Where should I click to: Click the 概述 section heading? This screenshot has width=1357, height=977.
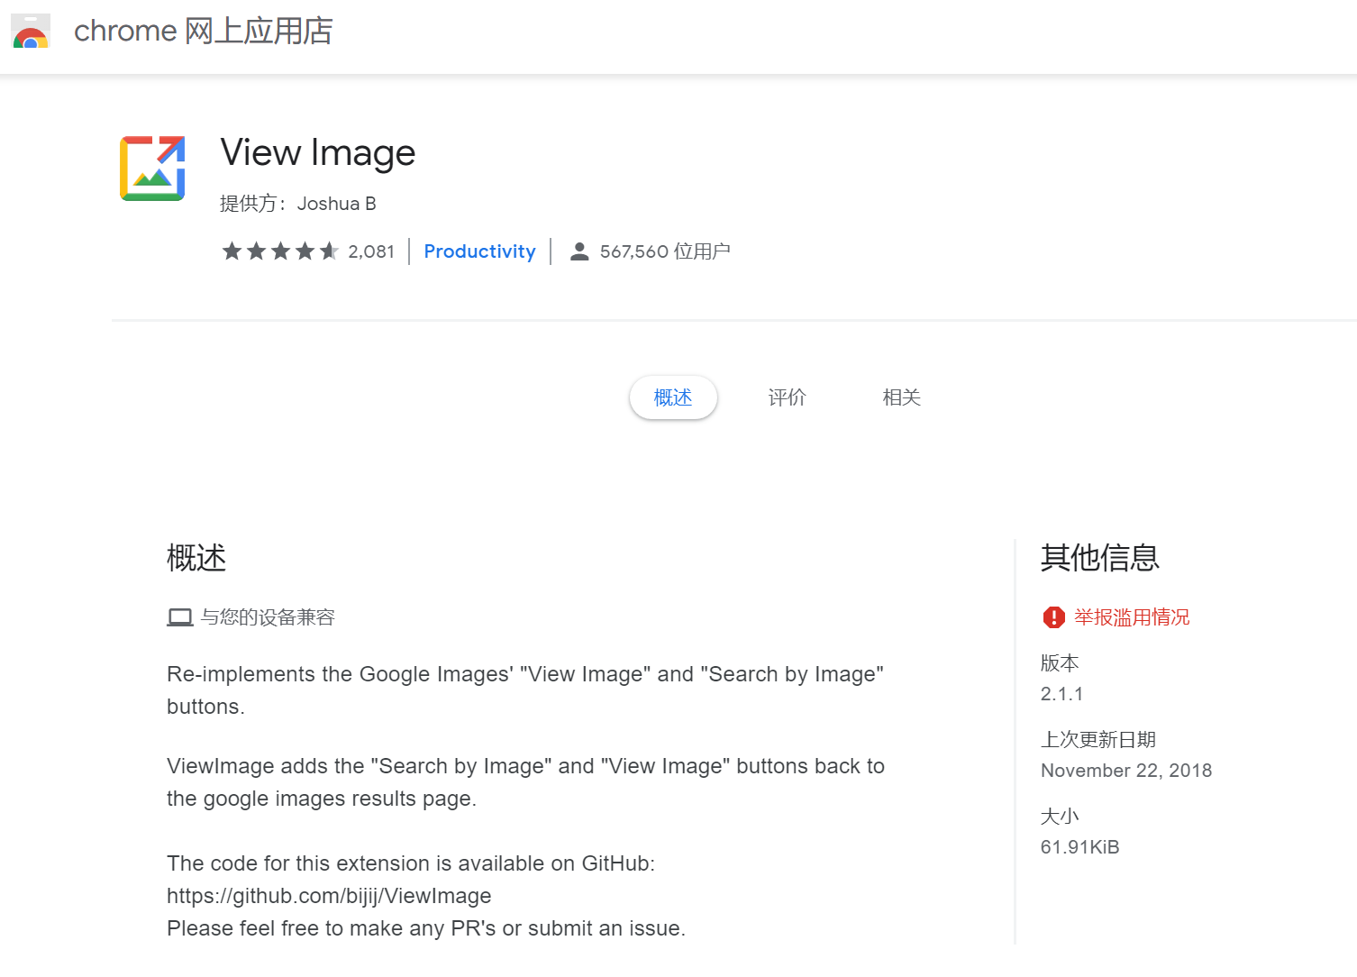pyautogui.click(x=196, y=558)
